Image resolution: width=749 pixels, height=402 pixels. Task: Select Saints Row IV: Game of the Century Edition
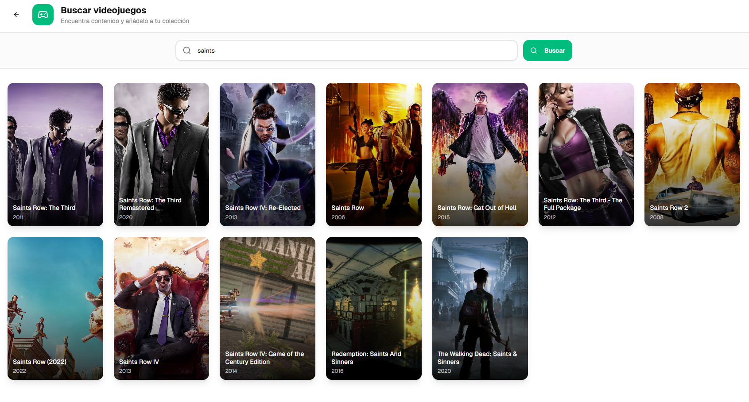tap(268, 308)
